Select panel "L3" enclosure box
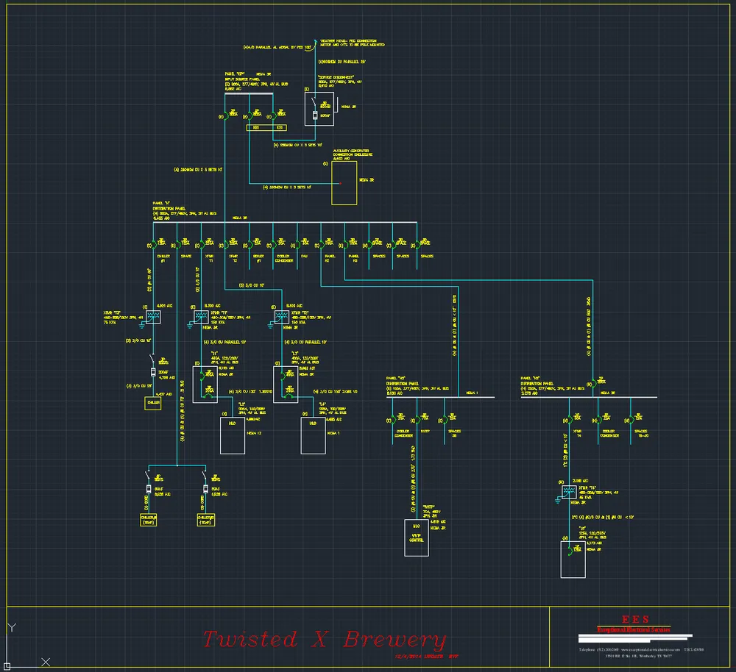 pos(286,385)
